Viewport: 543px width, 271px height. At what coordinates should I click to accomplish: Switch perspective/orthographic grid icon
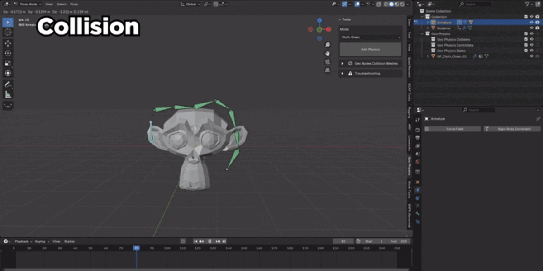point(328,70)
